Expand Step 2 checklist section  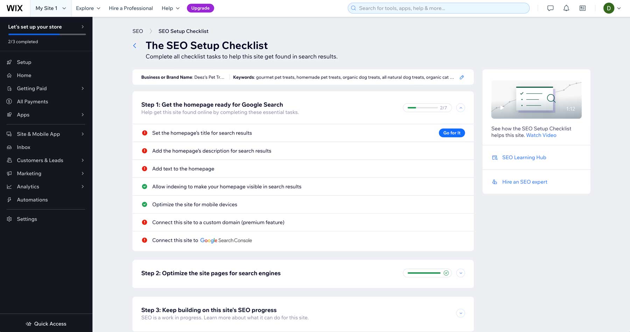tap(461, 273)
